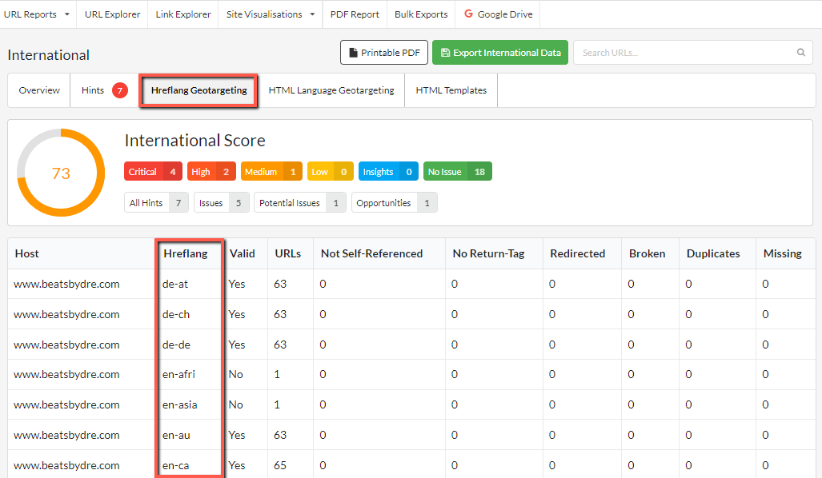Select the All Hints filter

156,202
